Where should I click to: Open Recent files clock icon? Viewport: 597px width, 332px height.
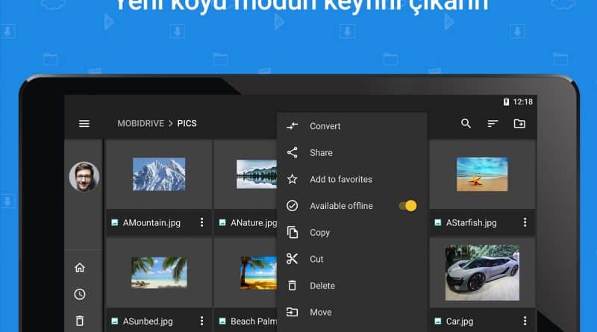tap(80, 294)
